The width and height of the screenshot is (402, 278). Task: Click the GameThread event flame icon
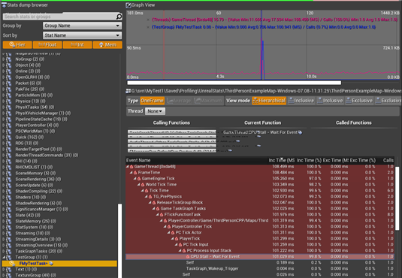pyautogui.click(x=131, y=167)
